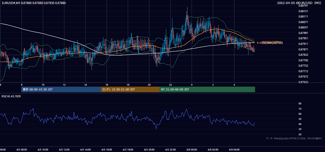Click price axis label 0.88191
Image resolution: width=325 pixels, height=152 pixels.
[x=303, y=6]
